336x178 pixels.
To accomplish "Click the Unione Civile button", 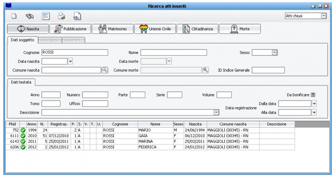I will (155, 29).
